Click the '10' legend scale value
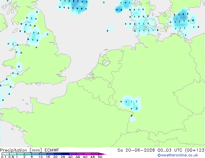Screen dimensions: 205x158 [40, 157]
